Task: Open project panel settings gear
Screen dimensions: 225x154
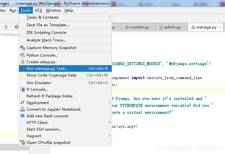Action: tap(16, 27)
